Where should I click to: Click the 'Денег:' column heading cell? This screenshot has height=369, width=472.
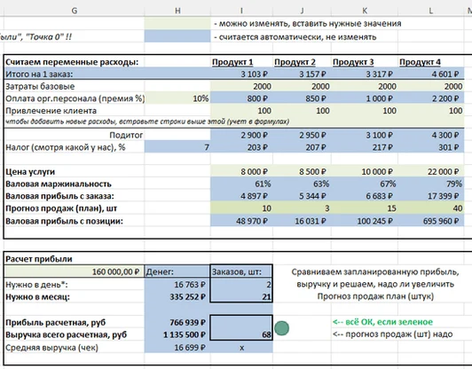click(x=177, y=271)
